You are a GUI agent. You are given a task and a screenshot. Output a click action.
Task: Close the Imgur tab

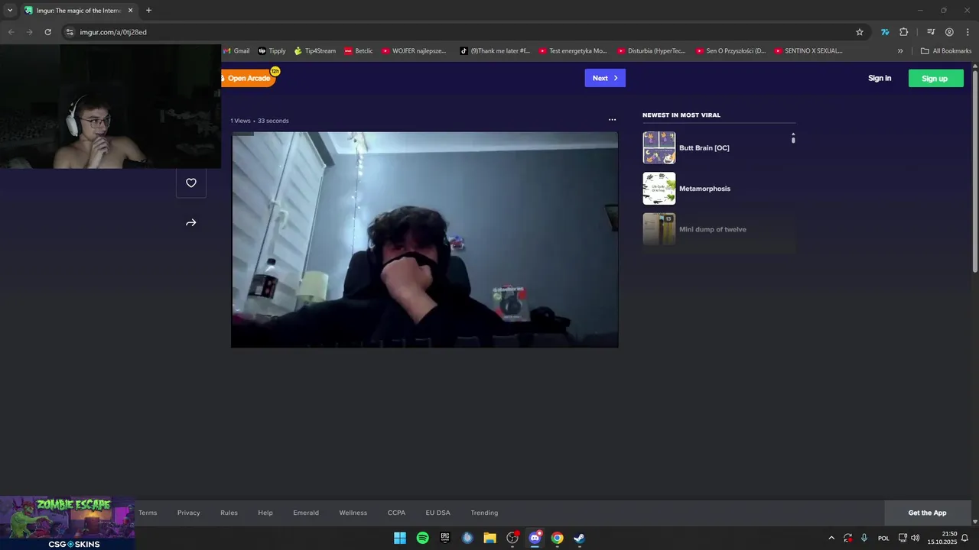(x=130, y=11)
